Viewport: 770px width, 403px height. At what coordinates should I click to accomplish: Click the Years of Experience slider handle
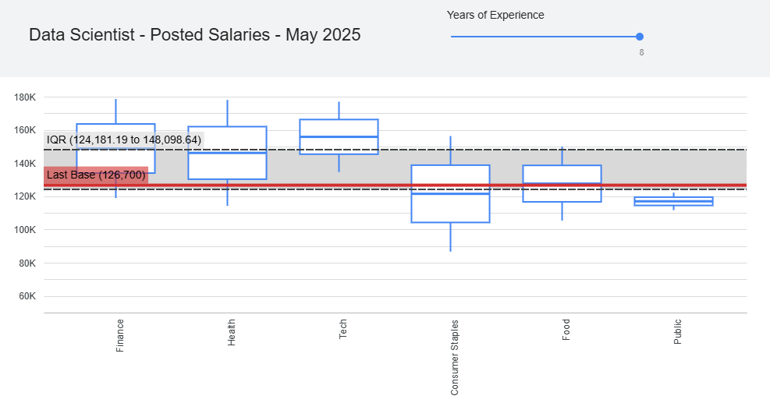pyautogui.click(x=640, y=37)
